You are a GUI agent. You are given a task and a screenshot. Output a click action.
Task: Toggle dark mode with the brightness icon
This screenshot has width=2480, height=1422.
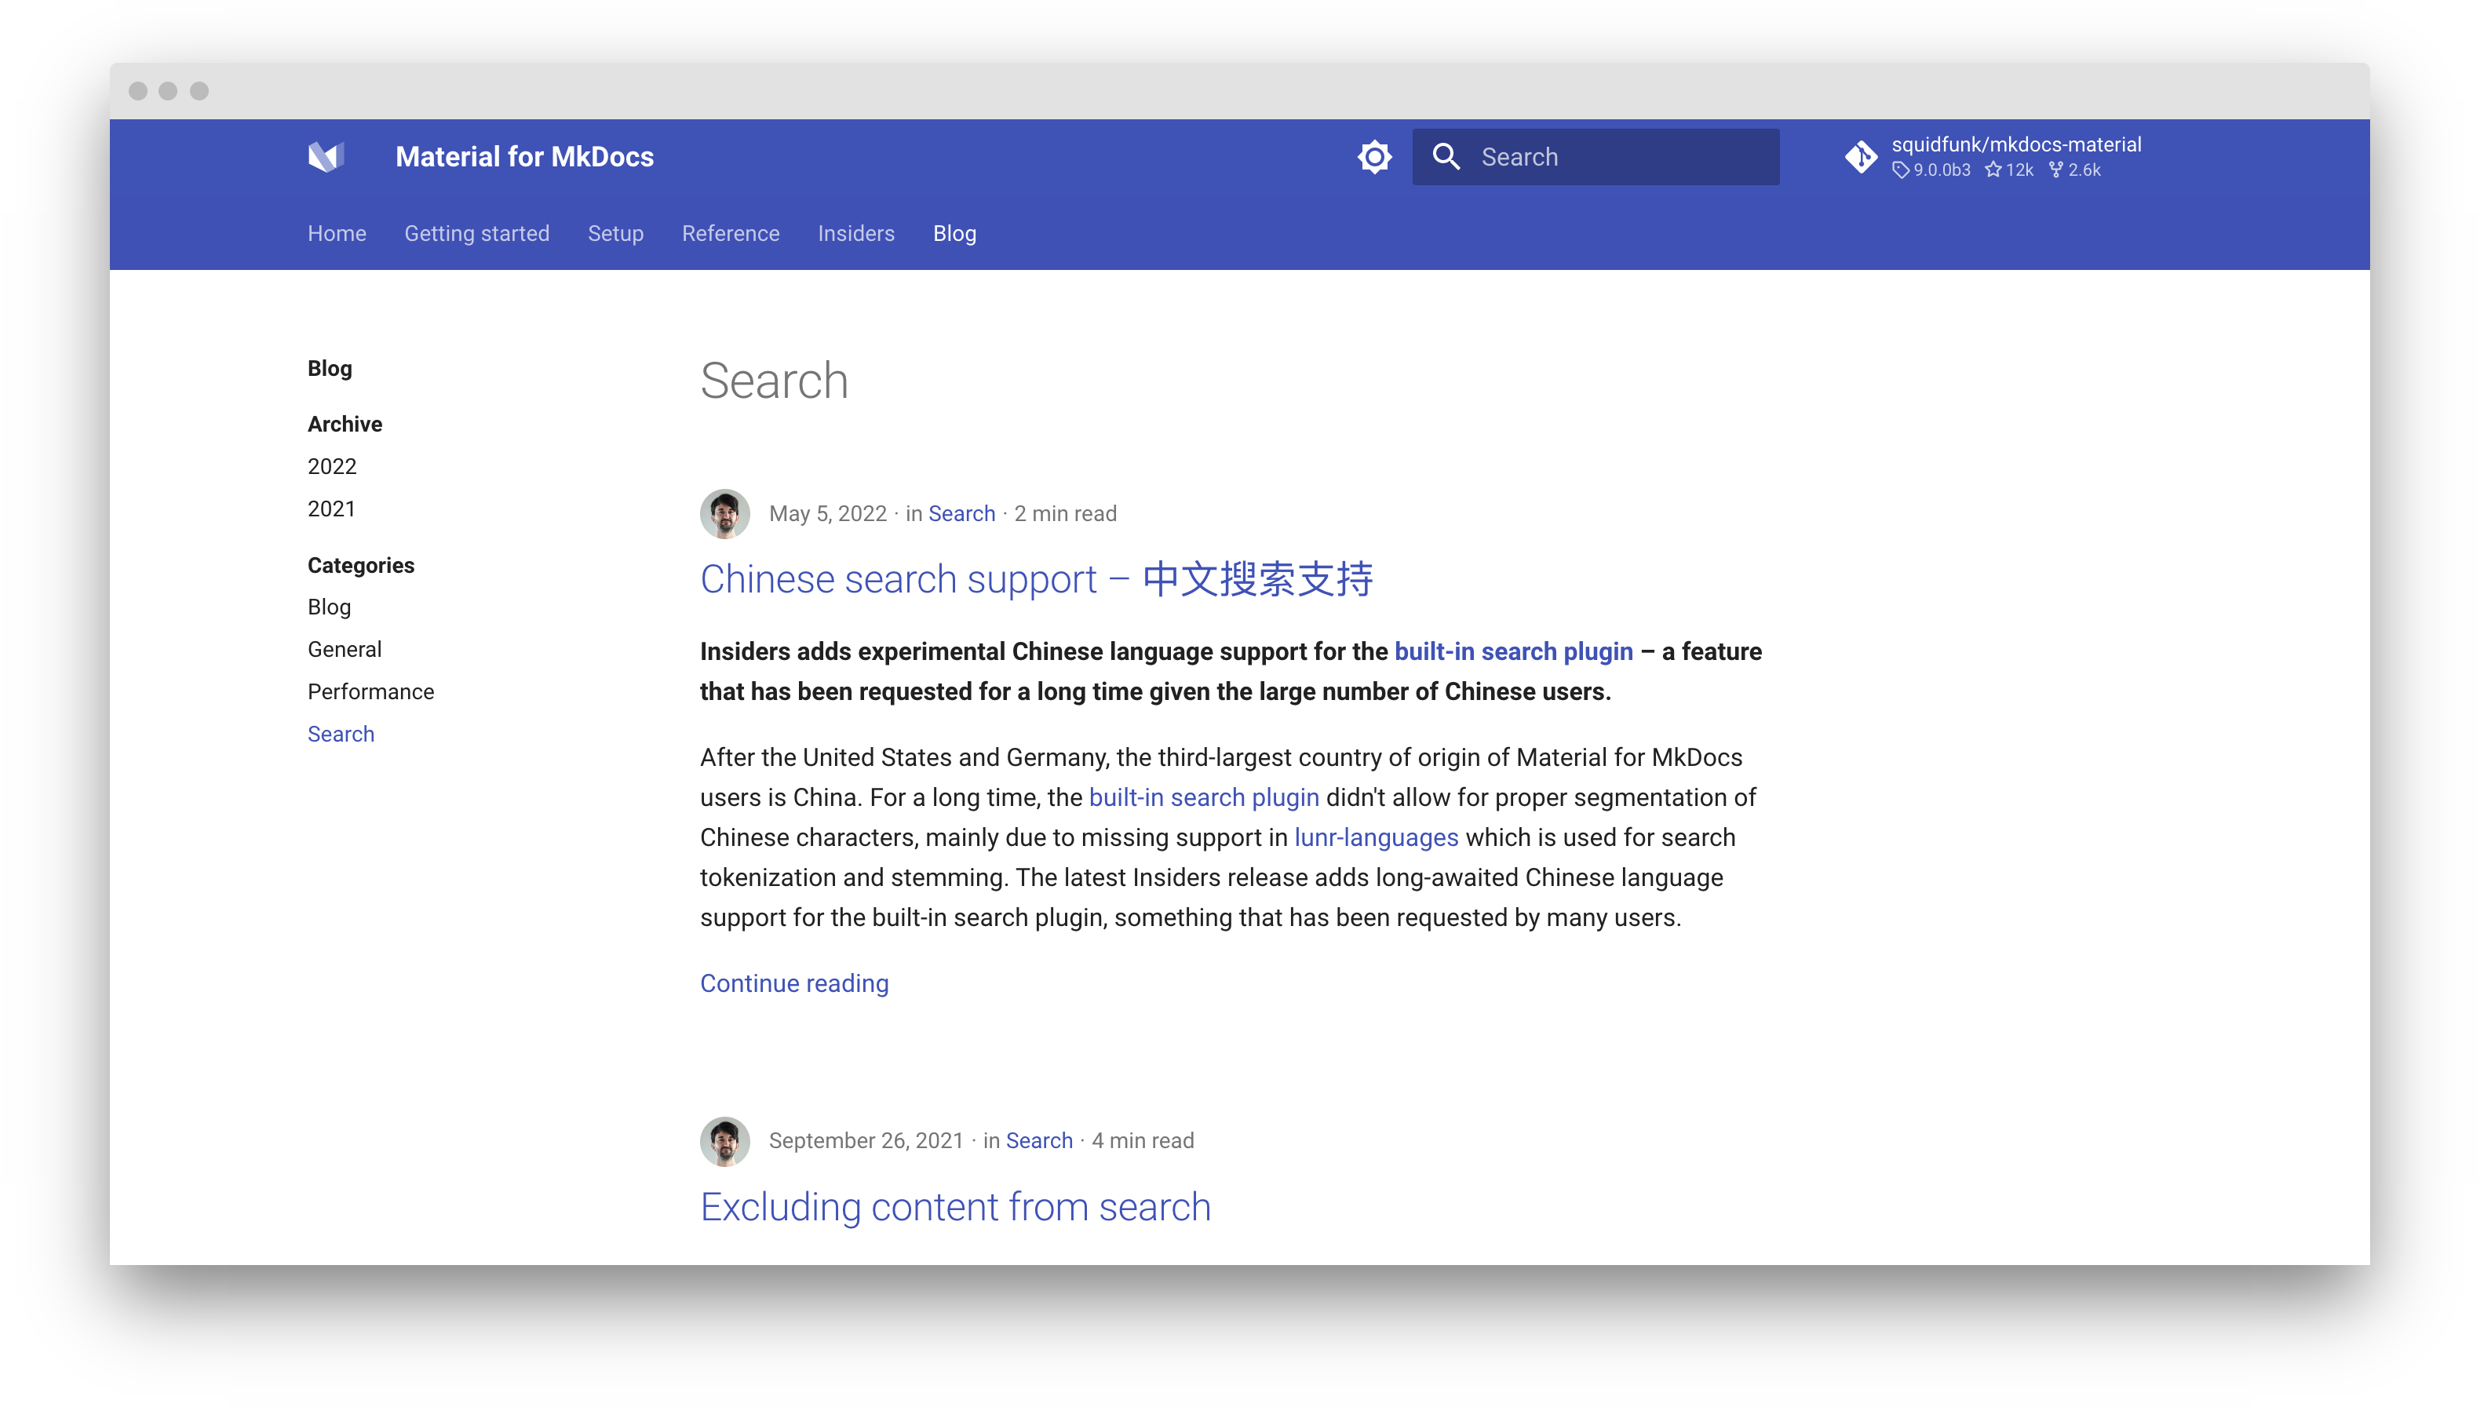coord(1373,156)
